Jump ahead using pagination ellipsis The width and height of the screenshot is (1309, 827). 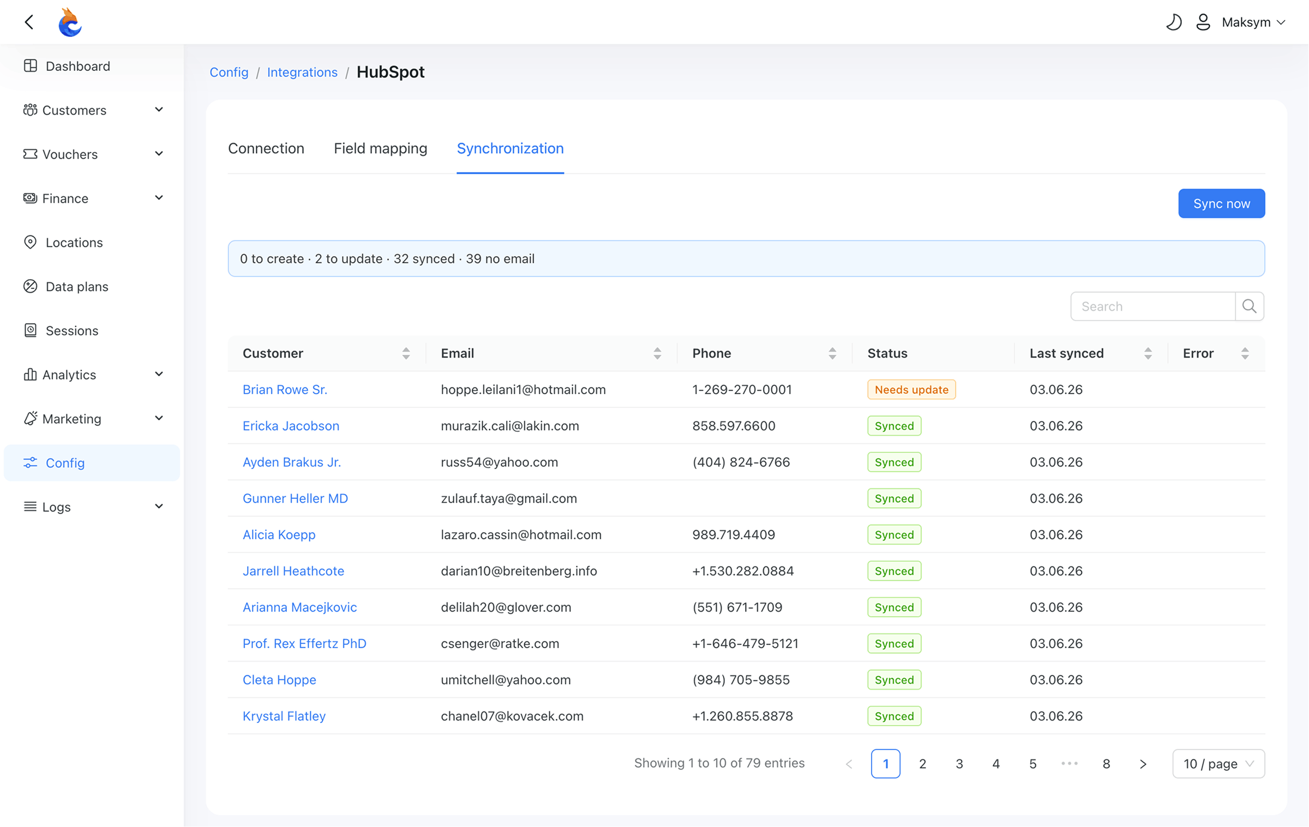point(1070,764)
